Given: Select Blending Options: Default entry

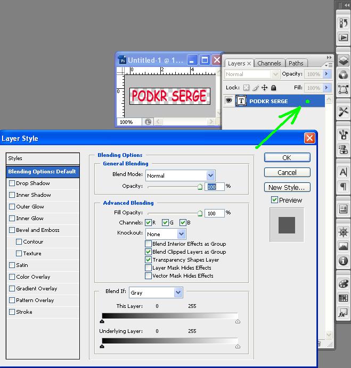Looking at the screenshot, I should pos(43,172).
